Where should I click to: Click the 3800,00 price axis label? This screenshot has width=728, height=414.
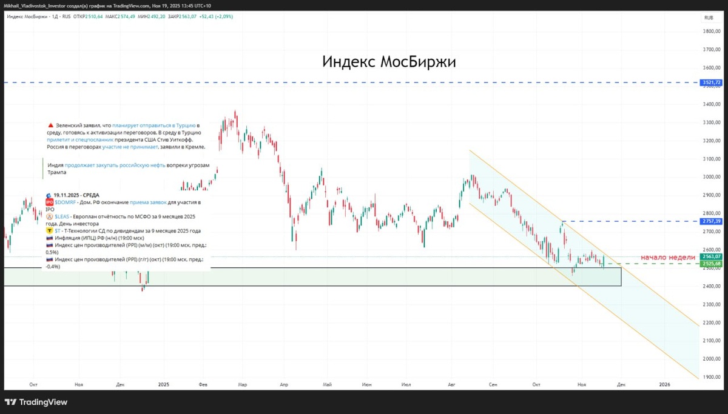pos(711,32)
